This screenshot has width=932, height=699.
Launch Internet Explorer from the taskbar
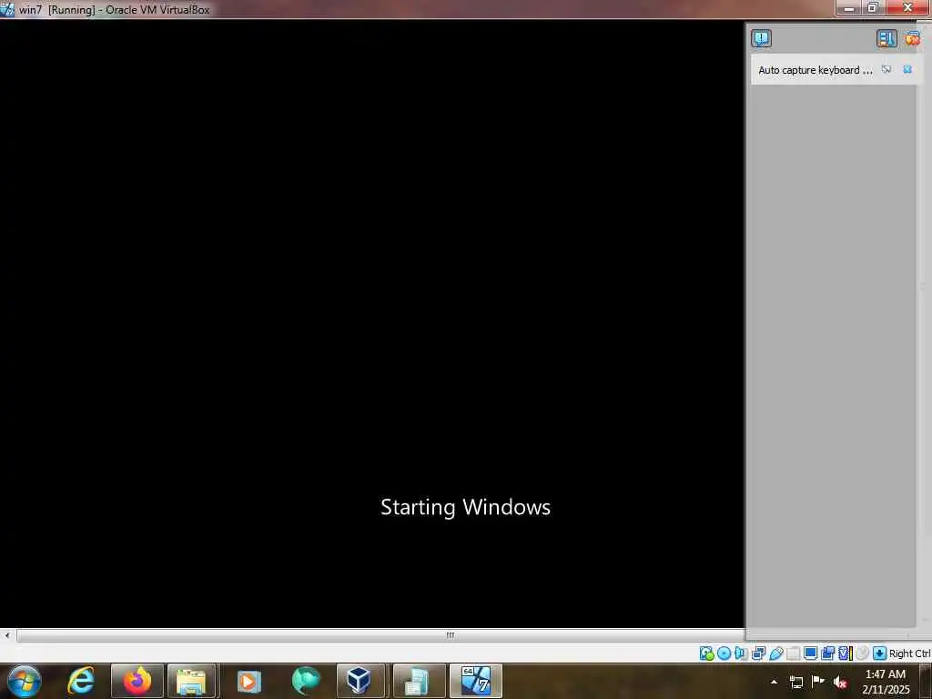pyautogui.click(x=81, y=681)
